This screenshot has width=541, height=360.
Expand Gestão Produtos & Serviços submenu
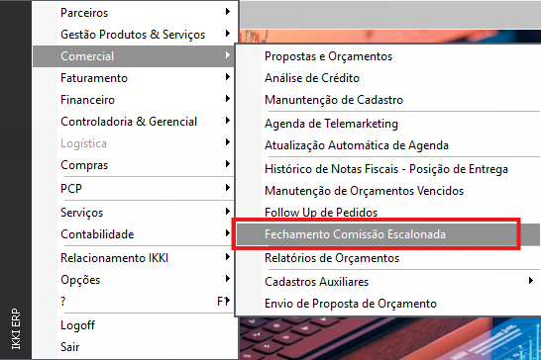(x=134, y=35)
